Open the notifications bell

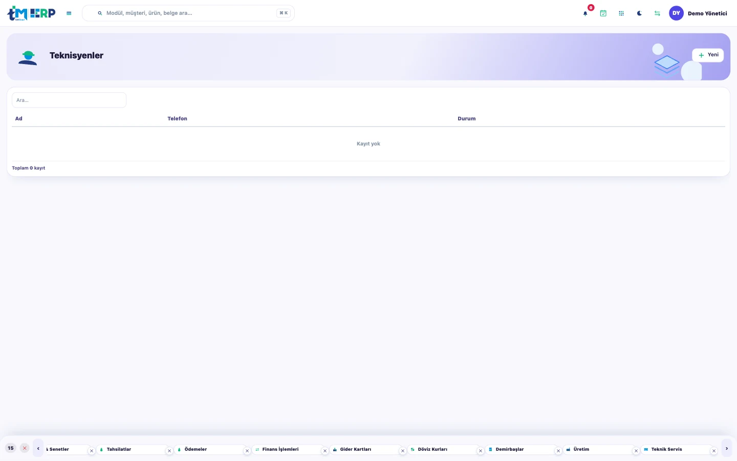586,13
